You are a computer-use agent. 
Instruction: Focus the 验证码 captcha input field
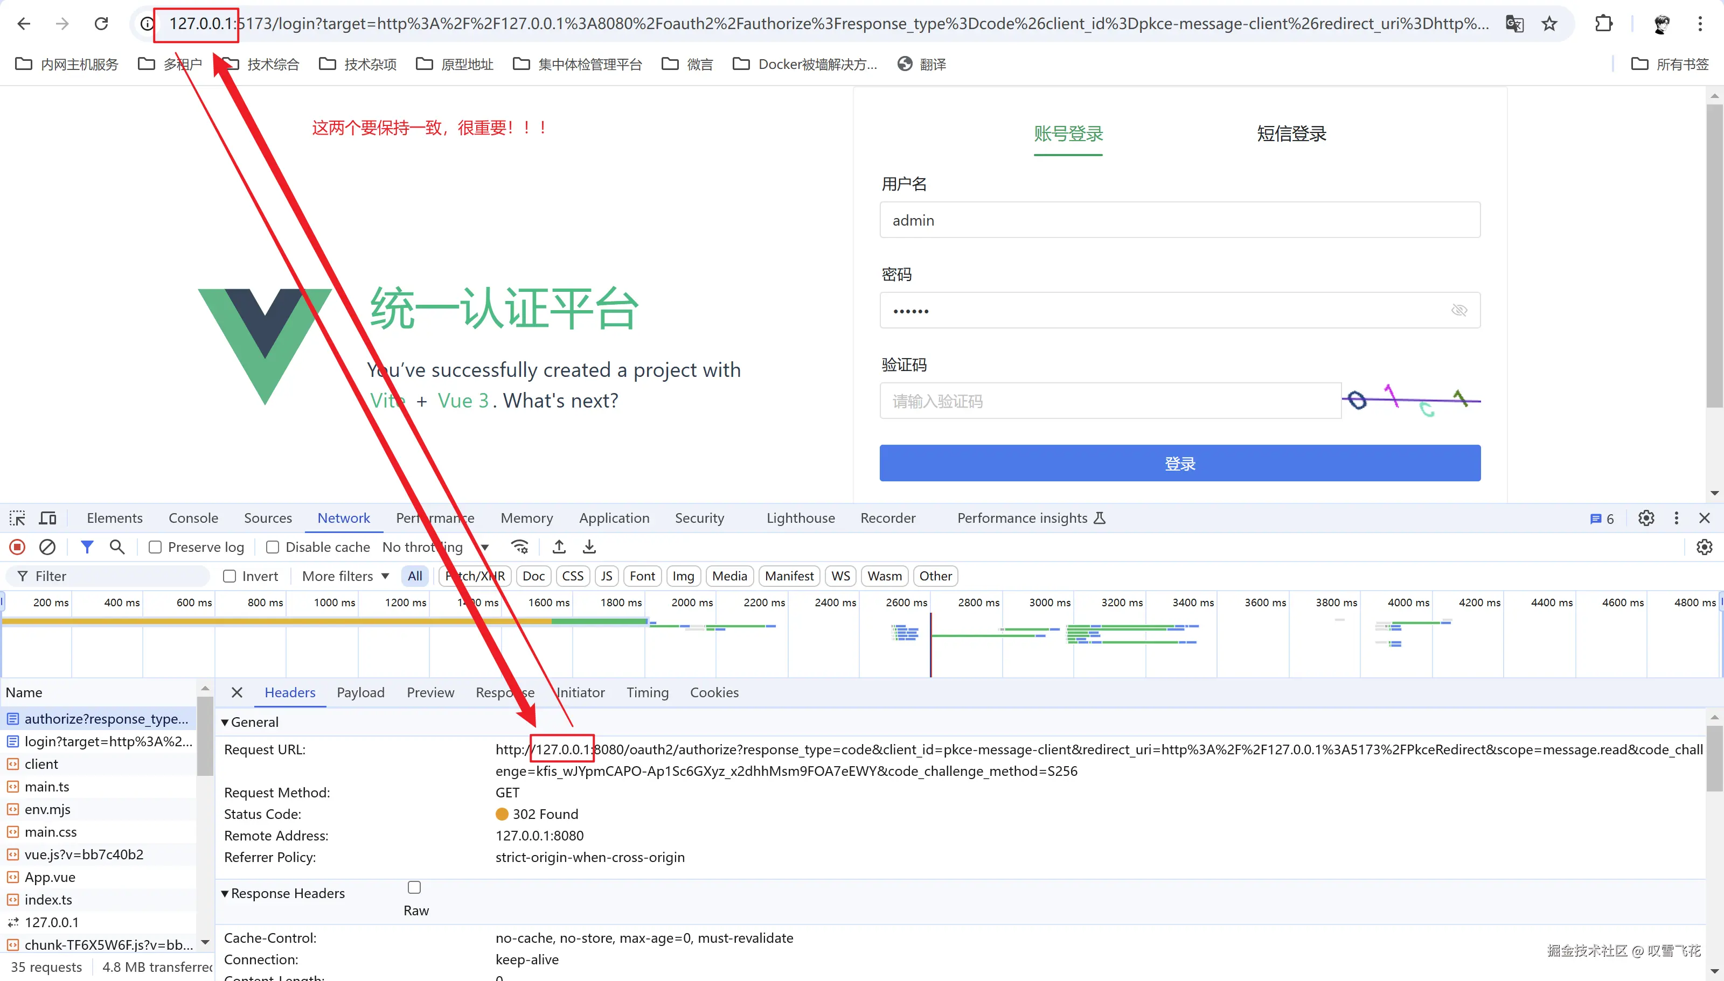1110,401
